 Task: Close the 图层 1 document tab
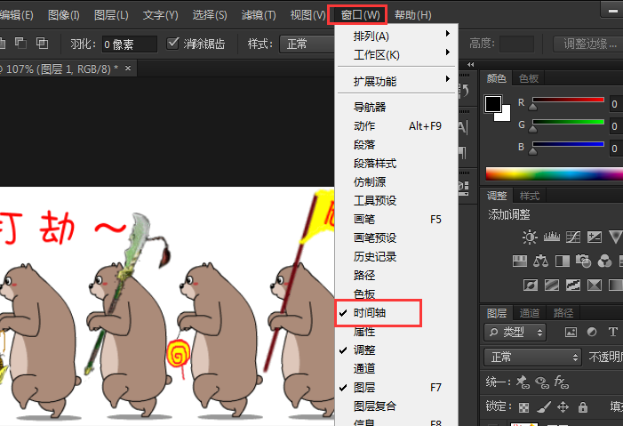(x=128, y=68)
